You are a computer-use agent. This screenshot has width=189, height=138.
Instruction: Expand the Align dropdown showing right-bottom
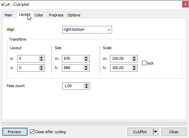point(87,30)
